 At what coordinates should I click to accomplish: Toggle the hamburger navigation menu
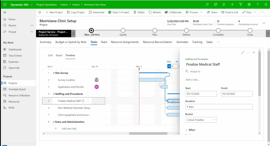pyautogui.click(x=5, y=12)
